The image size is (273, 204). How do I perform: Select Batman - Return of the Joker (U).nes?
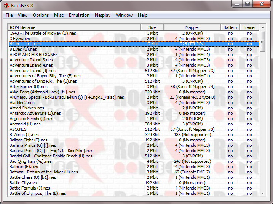pyautogui.click(x=44, y=172)
